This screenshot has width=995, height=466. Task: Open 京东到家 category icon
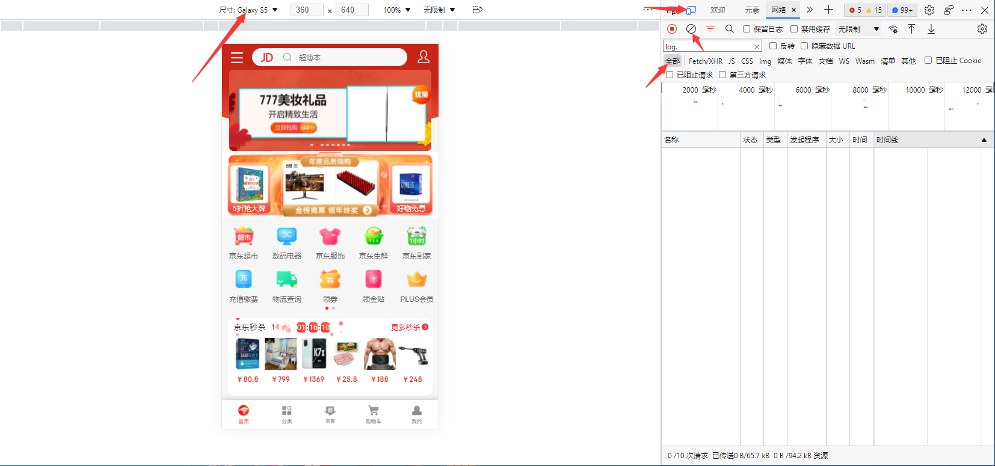[x=417, y=236]
